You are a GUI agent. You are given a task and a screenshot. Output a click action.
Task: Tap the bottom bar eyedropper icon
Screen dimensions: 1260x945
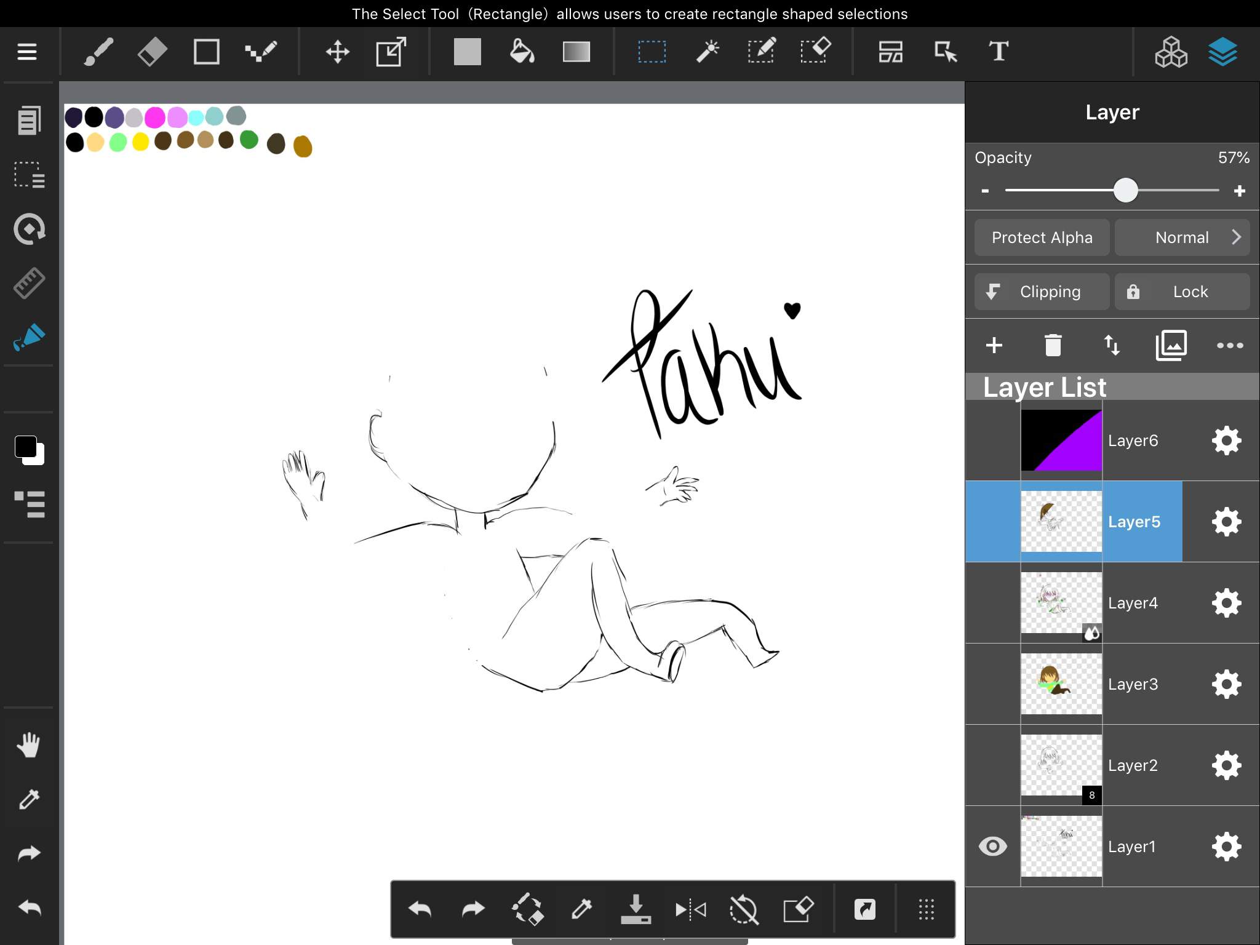[581, 909]
